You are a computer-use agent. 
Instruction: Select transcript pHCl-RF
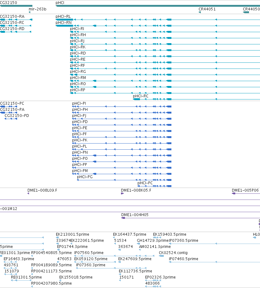pos(77,65)
